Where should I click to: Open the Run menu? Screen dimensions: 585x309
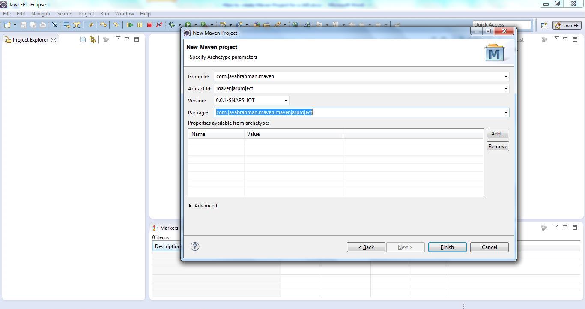pos(104,14)
